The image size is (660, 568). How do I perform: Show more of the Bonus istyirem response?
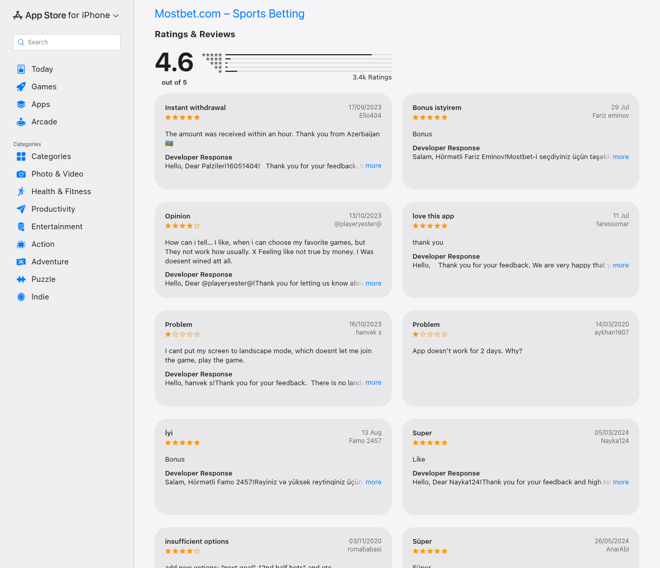coord(621,157)
